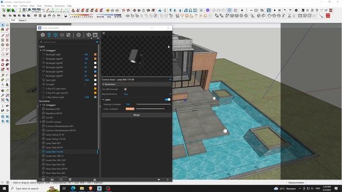
Task: Select the Line pencil tool in left toolbar
Action: [x=3, y=35]
